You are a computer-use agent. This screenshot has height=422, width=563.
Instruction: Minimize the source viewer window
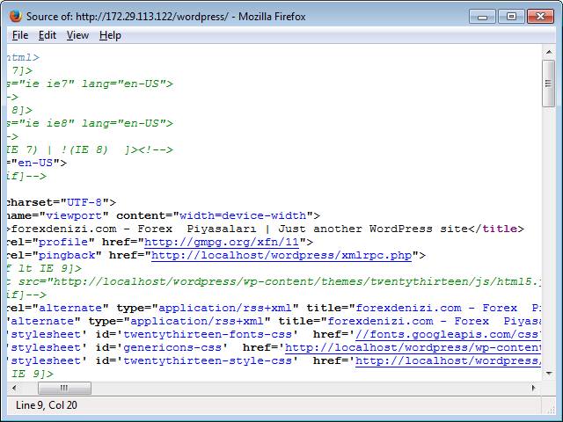pyautogui.click(x=482, y=17)
